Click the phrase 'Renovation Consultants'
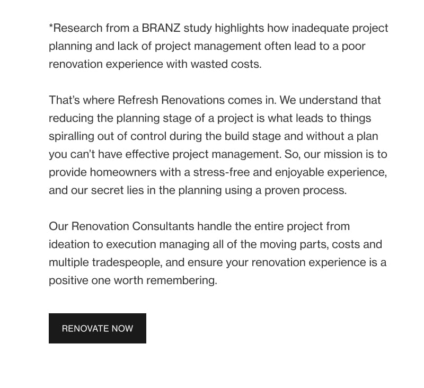This screenshot has height=388, width=424. [133, 226]
